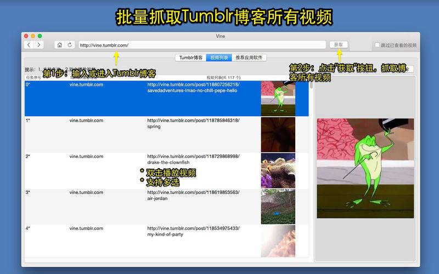Click the 任务序号 column header

[33, 77]
